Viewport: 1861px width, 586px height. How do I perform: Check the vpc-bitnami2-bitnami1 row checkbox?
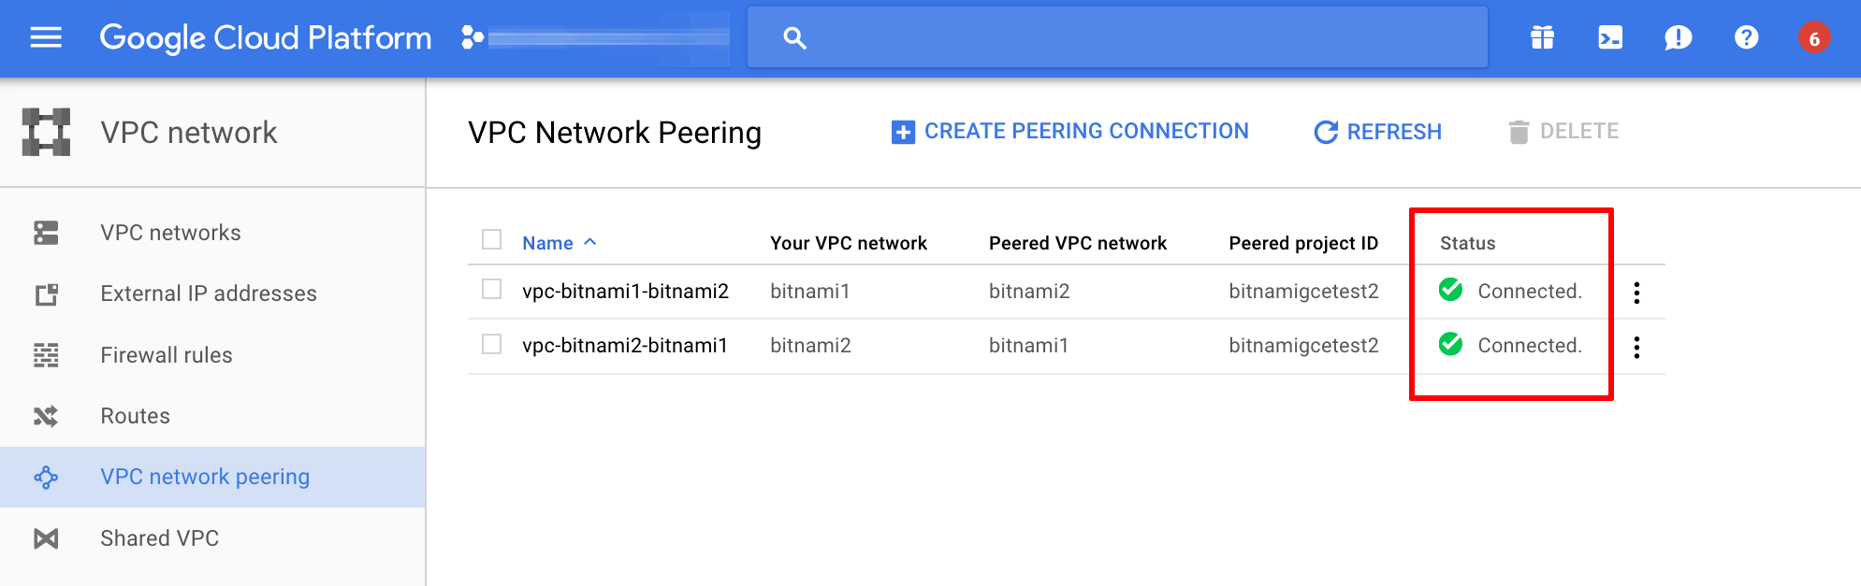(x=492, y=344)
